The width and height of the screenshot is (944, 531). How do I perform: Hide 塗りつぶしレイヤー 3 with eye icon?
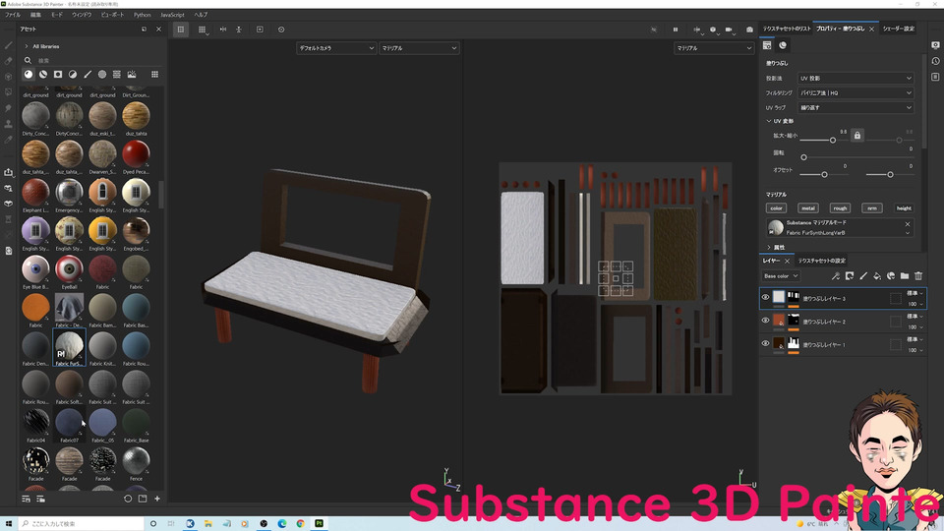click(x=765, y=297)
